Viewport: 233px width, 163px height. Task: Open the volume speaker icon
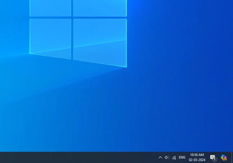point(167,157)
